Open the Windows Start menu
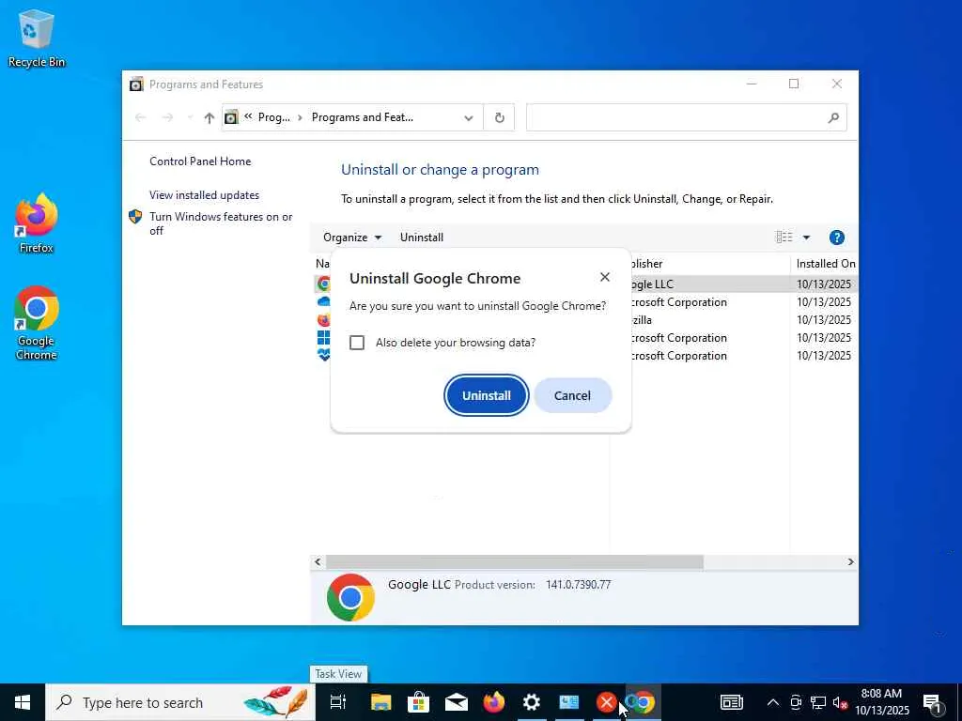Image resolution: width=962 pixels, height=721 pixels. 23,702
